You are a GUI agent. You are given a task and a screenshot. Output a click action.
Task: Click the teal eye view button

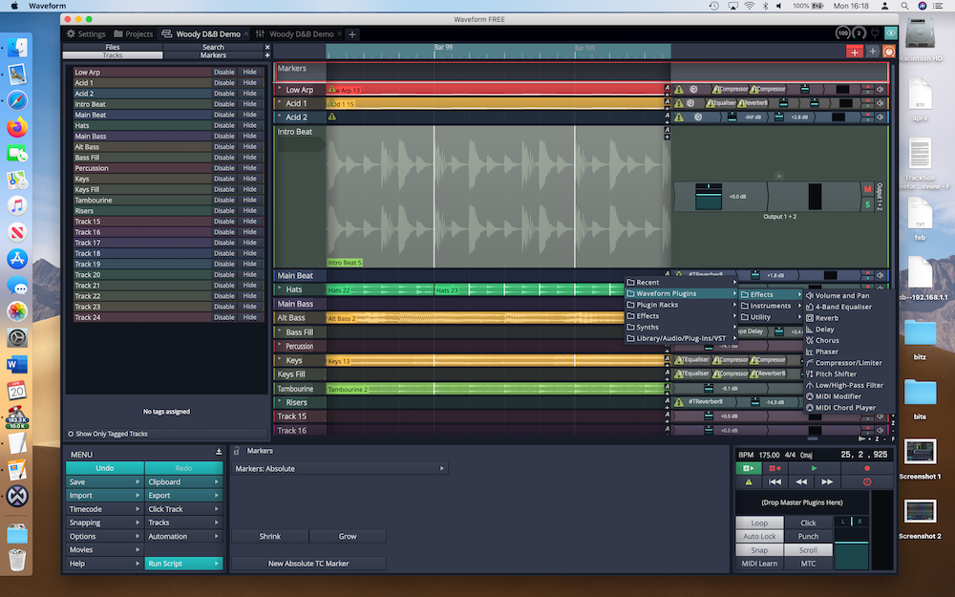pyautogui.click(x=890, y=33)
